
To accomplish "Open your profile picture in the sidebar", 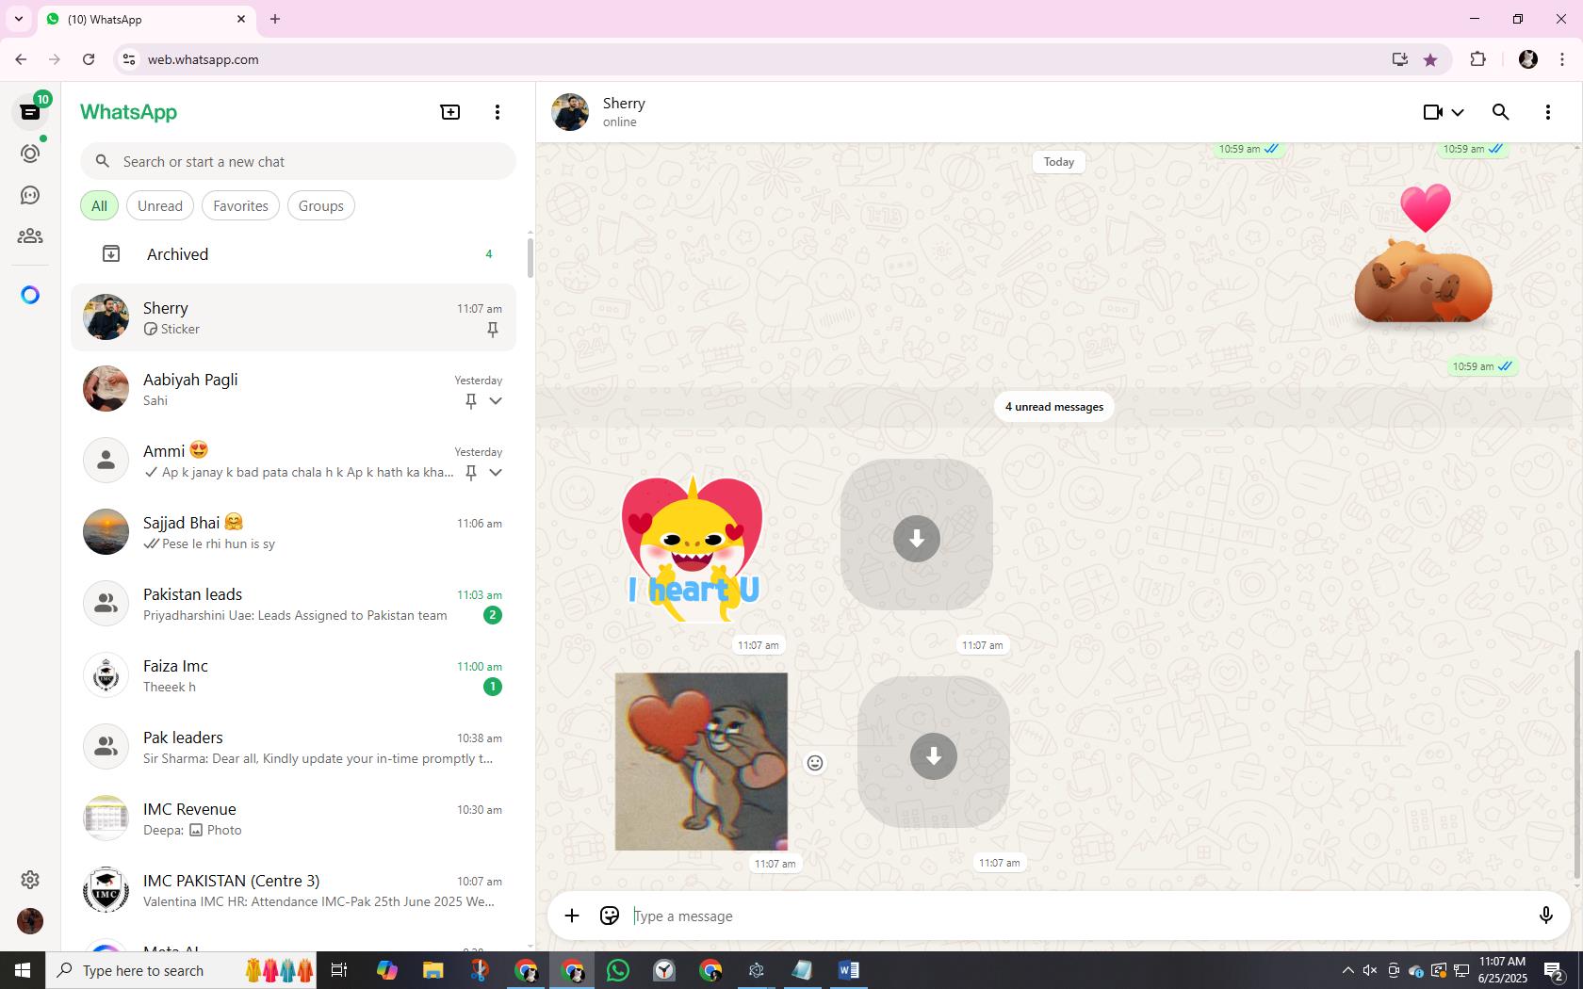I will [x=30, y=921].
